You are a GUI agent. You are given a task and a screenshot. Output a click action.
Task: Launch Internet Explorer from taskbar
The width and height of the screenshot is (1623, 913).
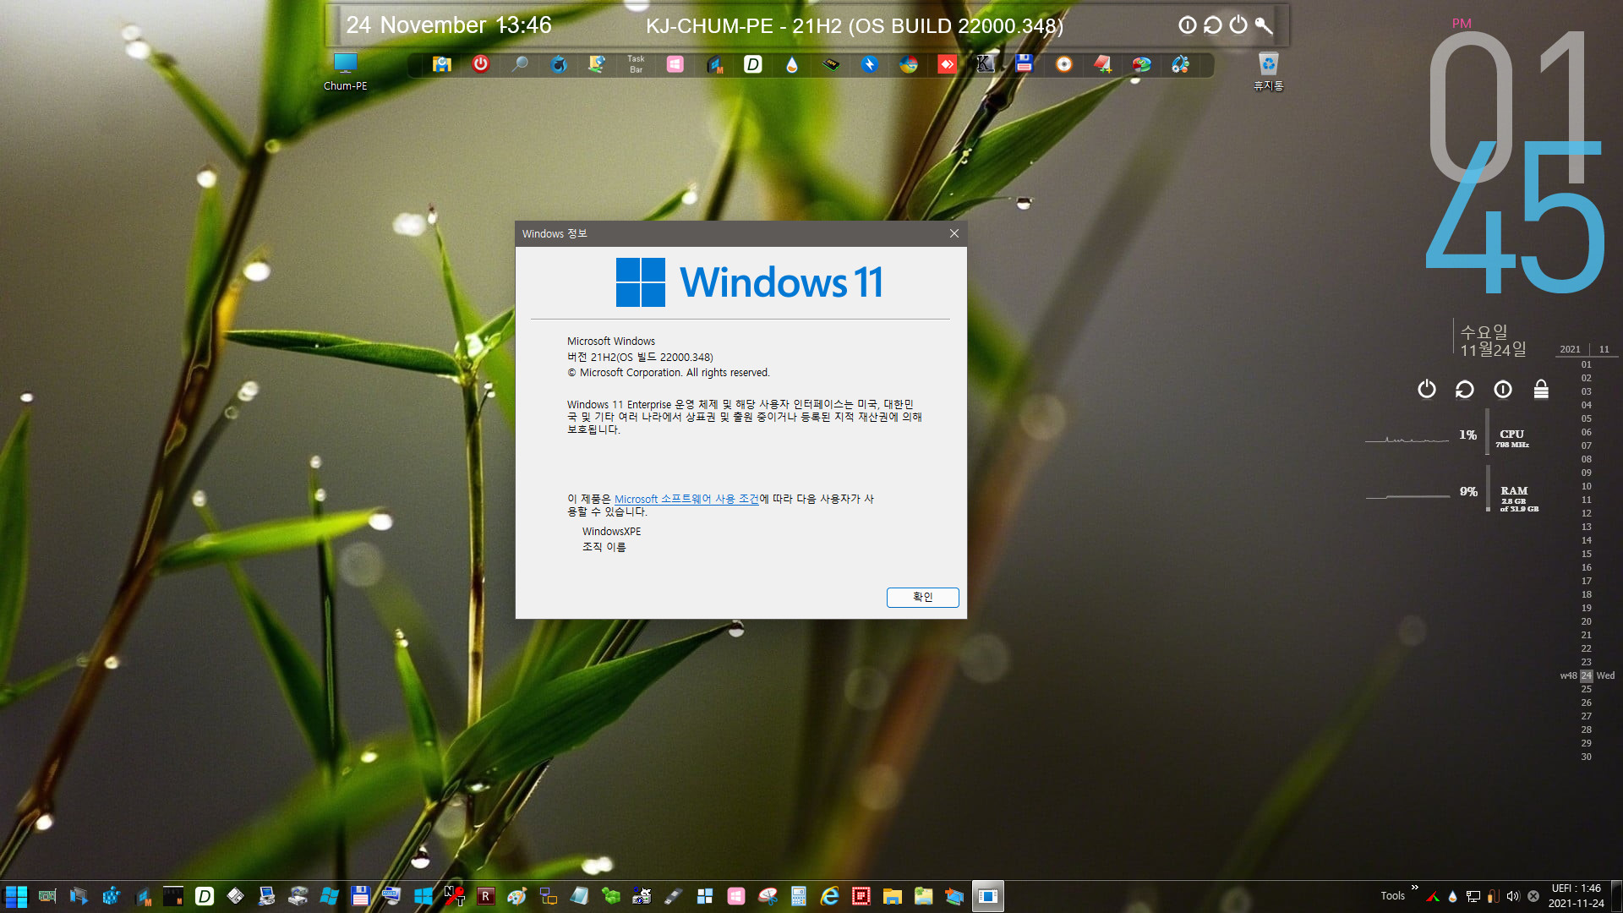click(x=830, y=896)
